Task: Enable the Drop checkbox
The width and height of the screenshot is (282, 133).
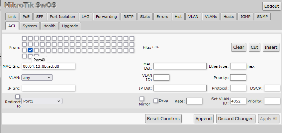Action: tap(156, 101)
